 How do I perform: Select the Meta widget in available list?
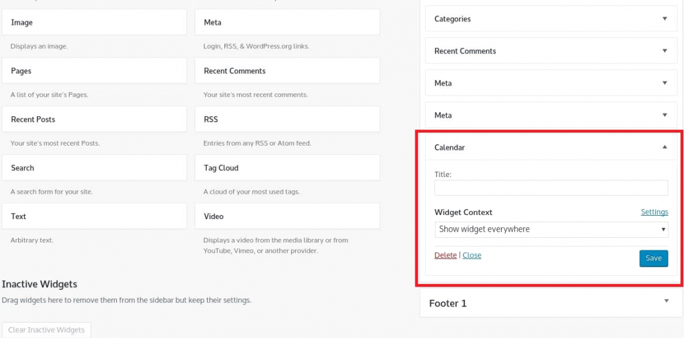coord(287,23)
